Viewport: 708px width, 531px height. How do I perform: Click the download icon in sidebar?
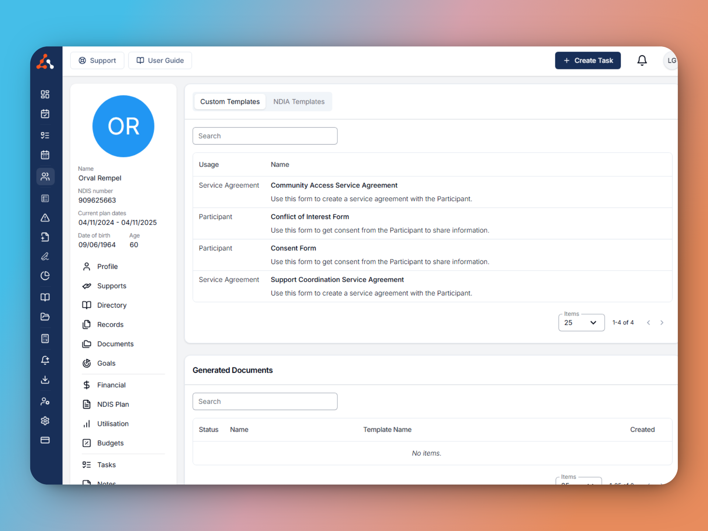[45, 380]
